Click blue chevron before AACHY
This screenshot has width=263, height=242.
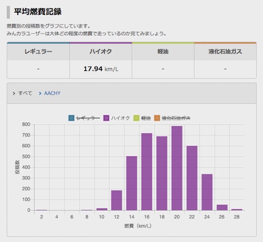(x=40, y=94)
